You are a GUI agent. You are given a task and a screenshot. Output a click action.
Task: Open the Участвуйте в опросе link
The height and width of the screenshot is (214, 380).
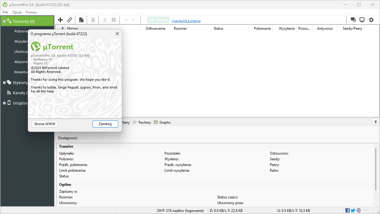[x=186, y=21]
